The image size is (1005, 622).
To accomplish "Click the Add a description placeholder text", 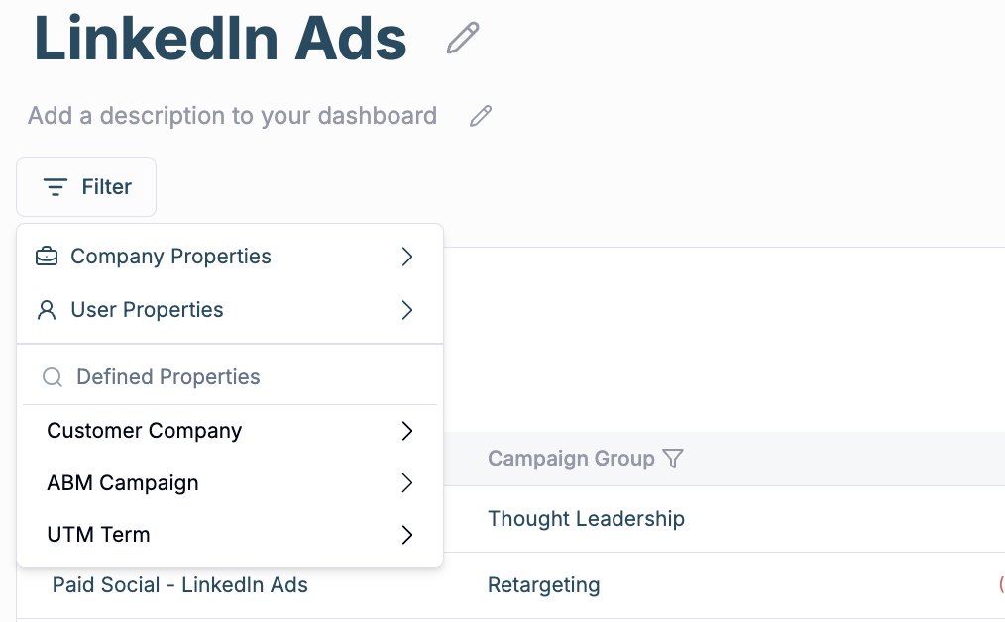I will coord(232,116).
